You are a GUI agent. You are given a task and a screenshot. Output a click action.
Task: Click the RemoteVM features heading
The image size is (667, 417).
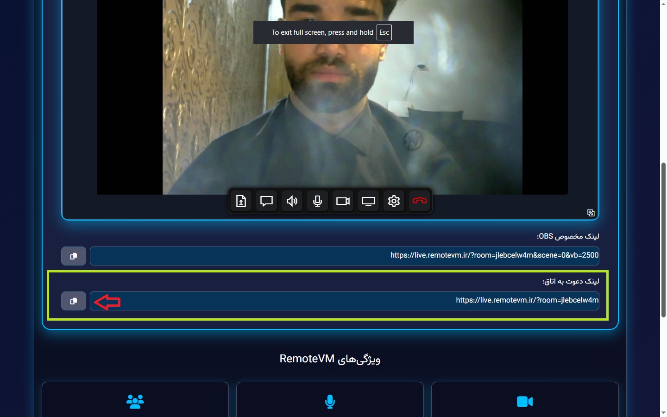330,359
